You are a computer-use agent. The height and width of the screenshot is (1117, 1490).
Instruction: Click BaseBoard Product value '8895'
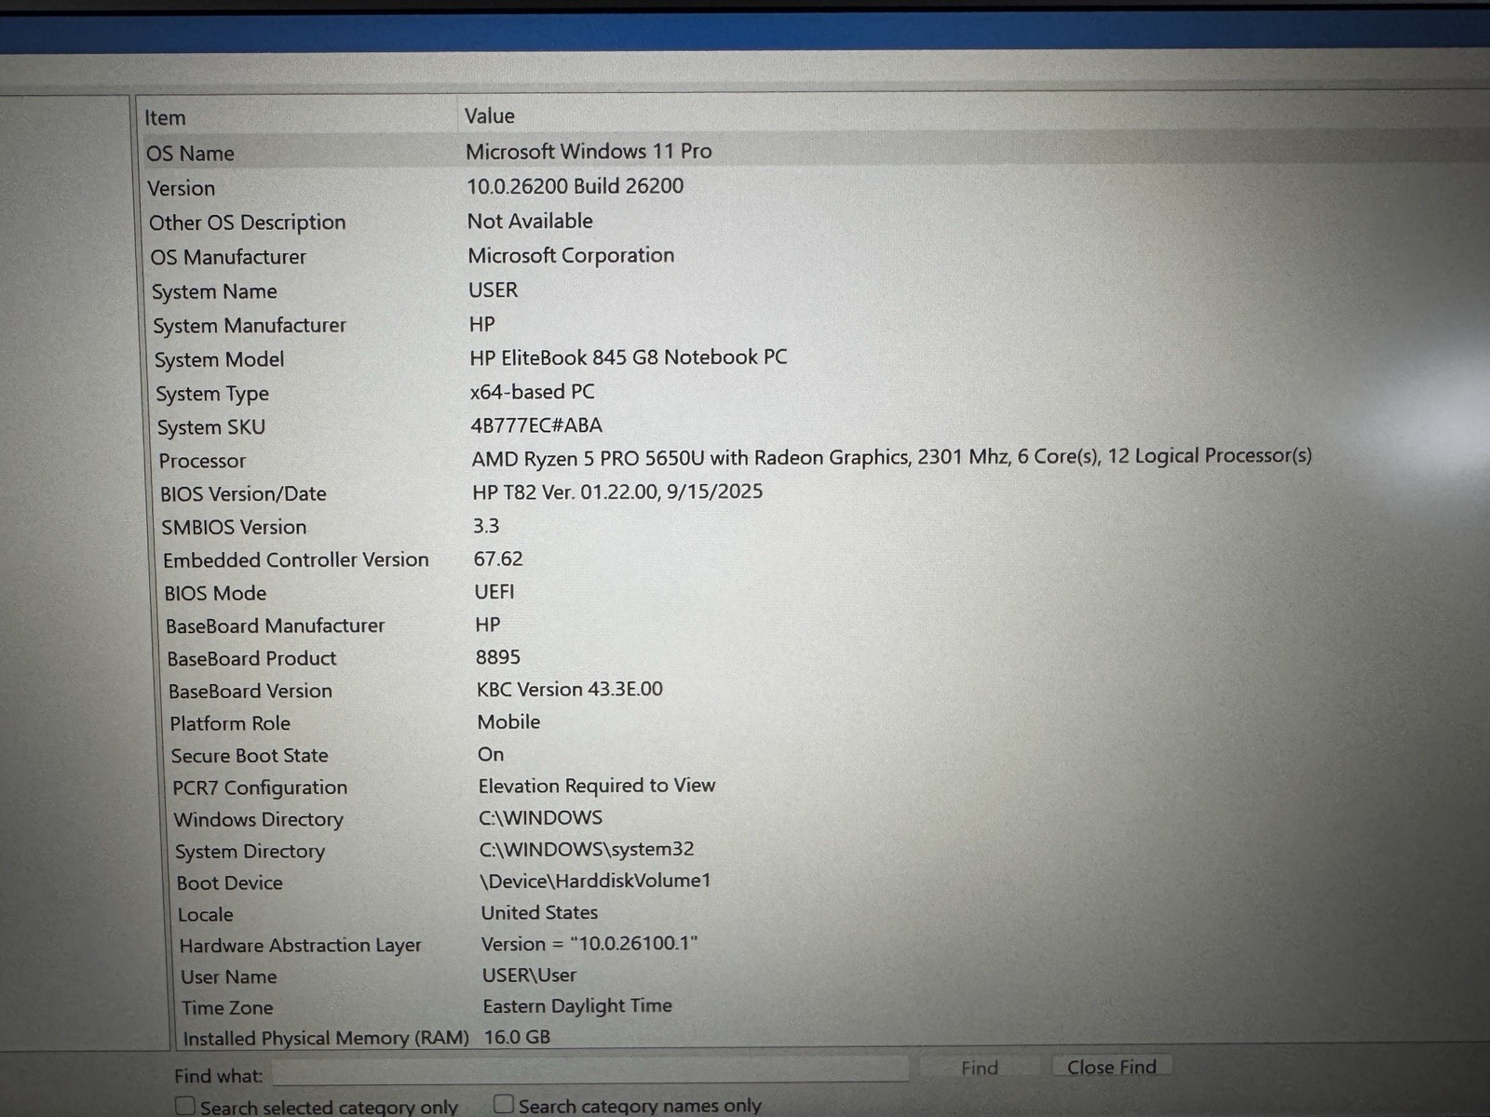click(x=498, y=657)
